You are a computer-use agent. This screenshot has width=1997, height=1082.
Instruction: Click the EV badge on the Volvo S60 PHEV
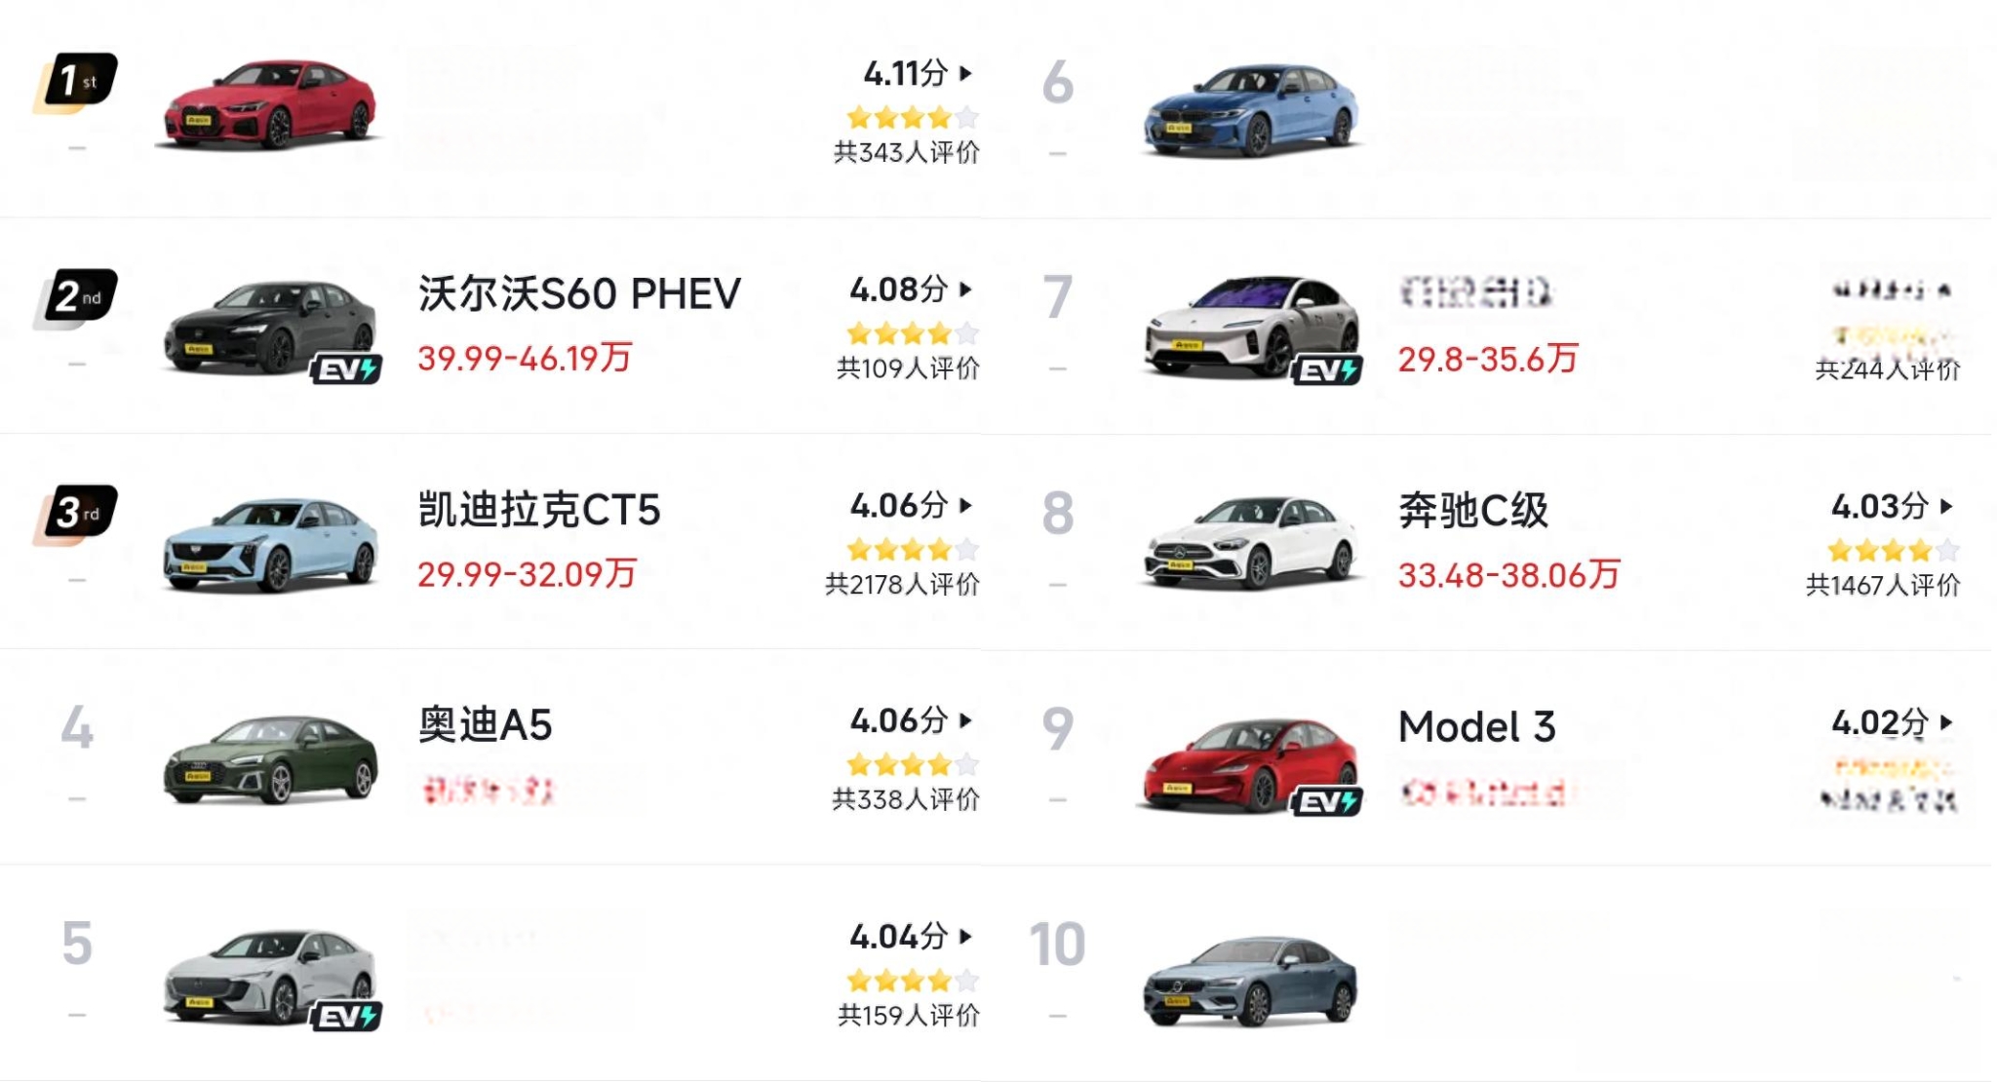coord(346,370)
